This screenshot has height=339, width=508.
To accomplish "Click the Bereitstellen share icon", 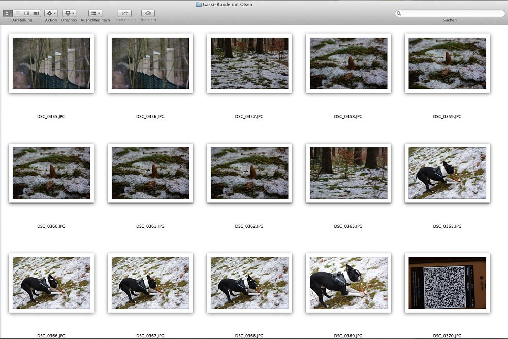I will pos(124,13).
